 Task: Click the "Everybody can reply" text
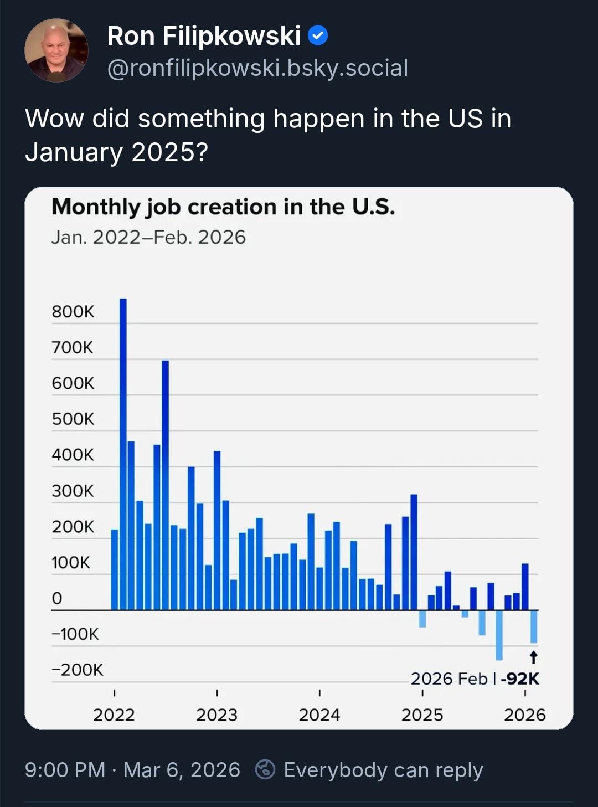[x=383, y=770]
